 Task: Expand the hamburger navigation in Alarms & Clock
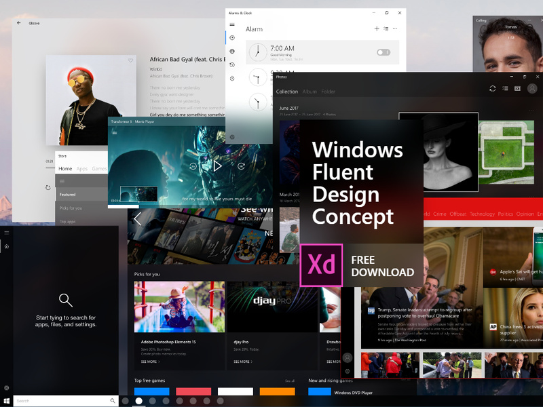pyautogui.click(x=232, y=24)
